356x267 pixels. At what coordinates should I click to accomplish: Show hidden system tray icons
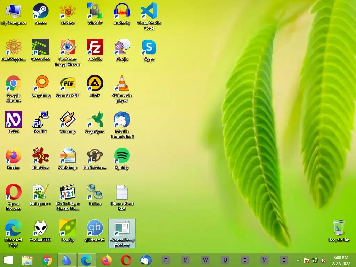[x=298, y=260]
